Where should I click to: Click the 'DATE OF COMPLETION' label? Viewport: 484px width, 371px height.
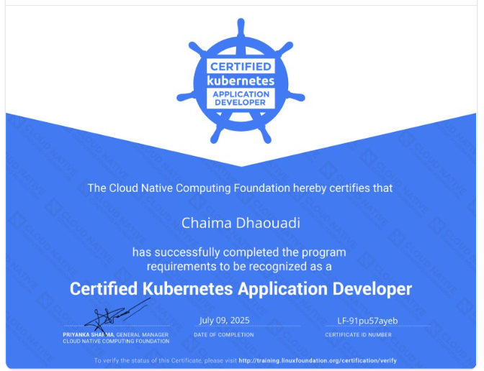tap(224, 334)
